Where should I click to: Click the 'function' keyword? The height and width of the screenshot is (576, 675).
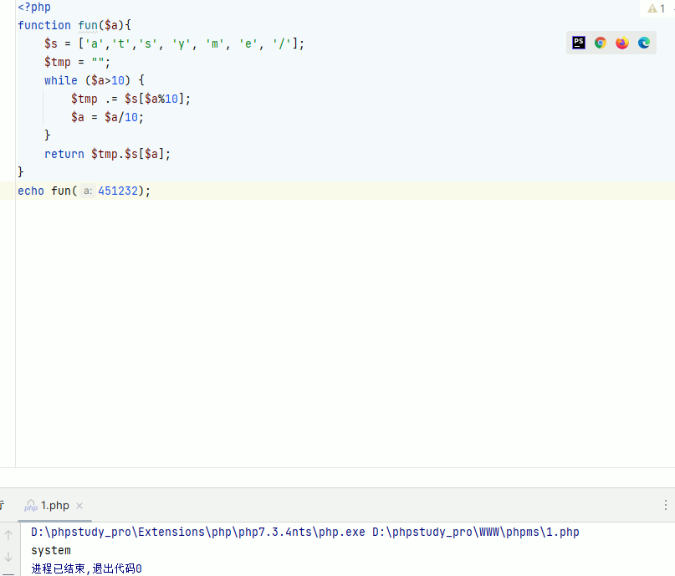pyautogui.click(x=43, y=25)
